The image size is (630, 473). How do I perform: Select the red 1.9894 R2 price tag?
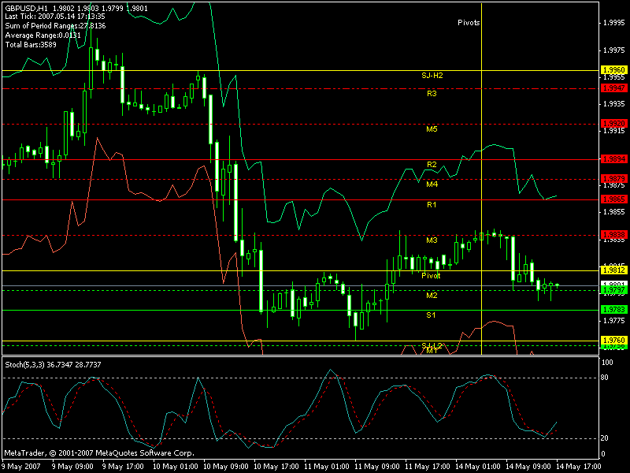coord(613,158)
